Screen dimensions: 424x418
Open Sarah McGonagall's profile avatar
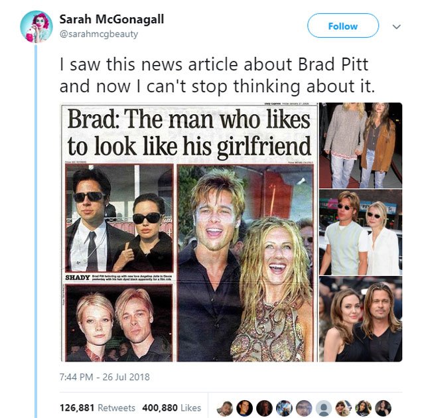[x=36, y=27]
